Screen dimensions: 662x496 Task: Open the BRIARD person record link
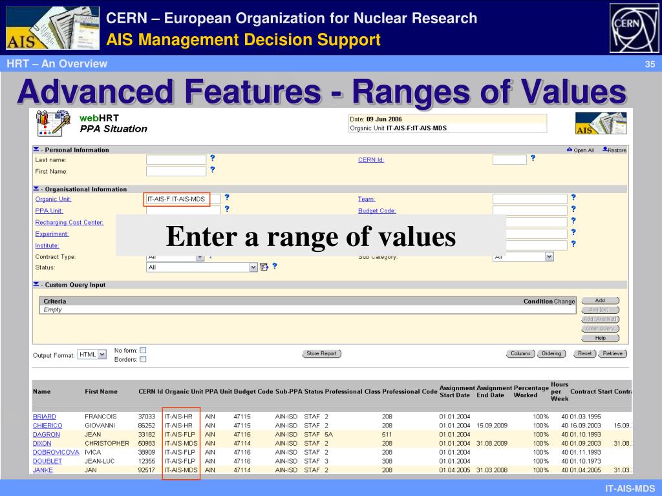tap(45, 417)
